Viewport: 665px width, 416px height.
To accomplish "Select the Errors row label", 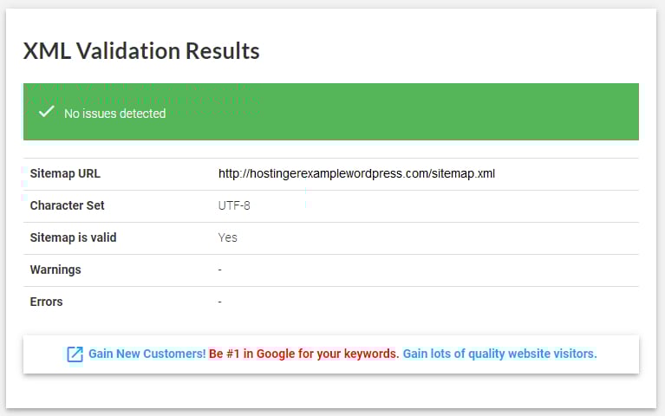I will coord(46,302).
